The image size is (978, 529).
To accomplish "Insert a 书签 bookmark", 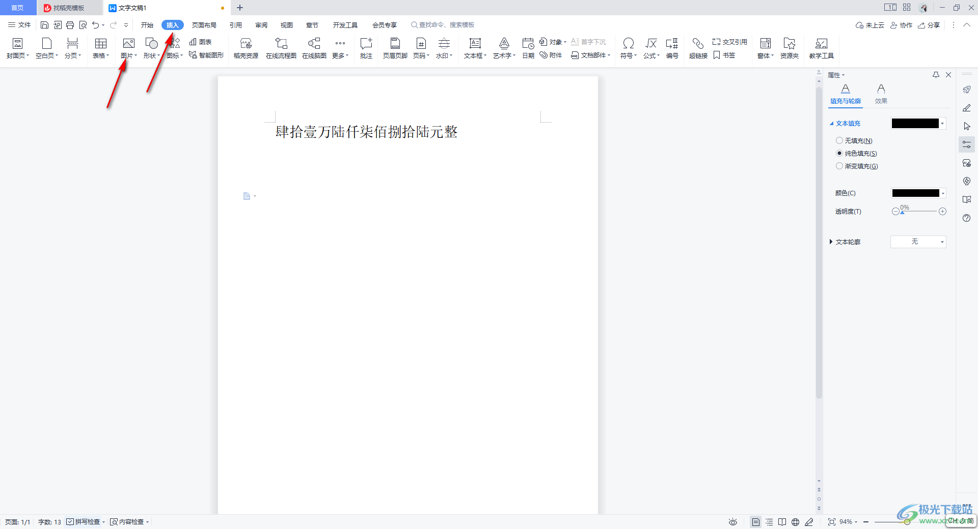I will 724,55.
